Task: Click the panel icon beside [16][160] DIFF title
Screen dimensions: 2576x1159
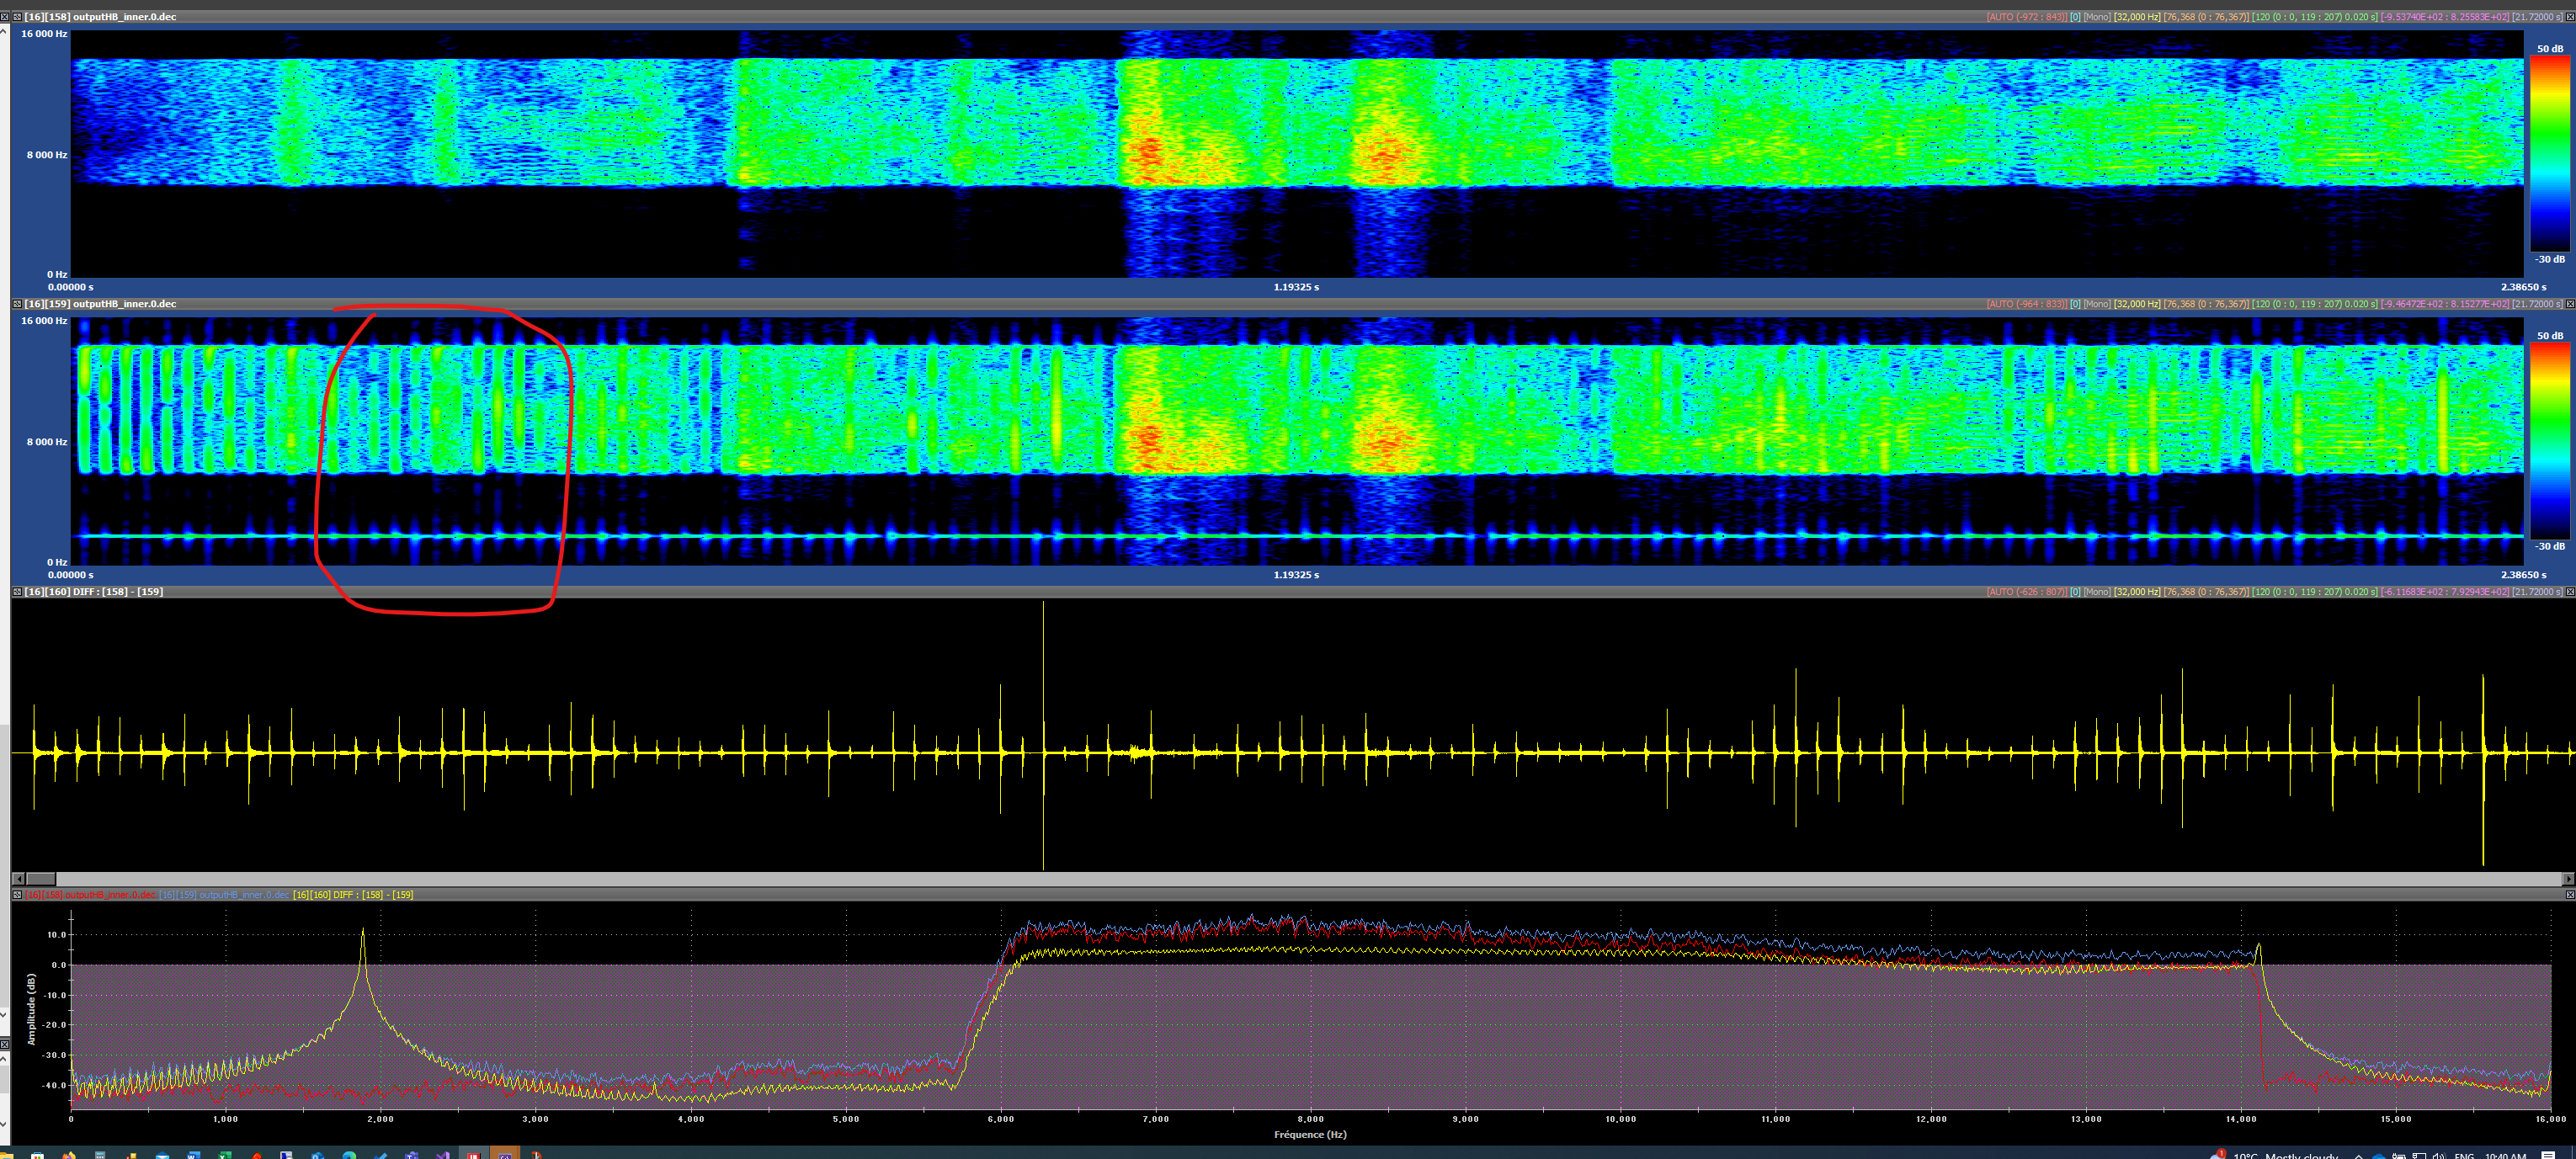Action: [17, 592]
